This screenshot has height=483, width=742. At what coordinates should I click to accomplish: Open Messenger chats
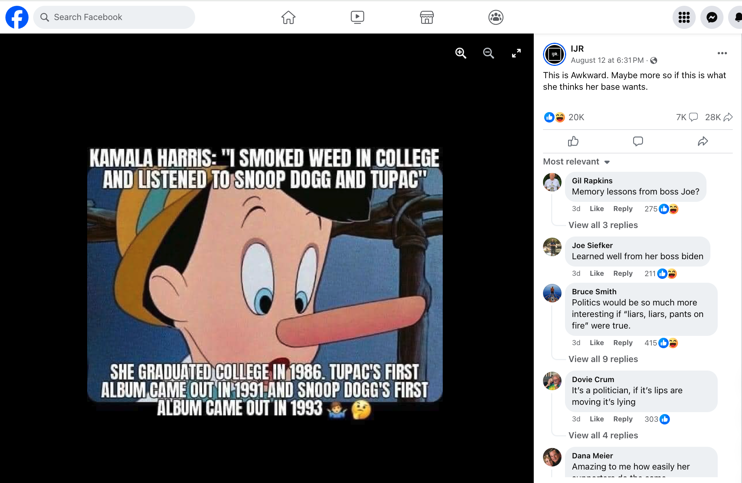pos(712,17)
